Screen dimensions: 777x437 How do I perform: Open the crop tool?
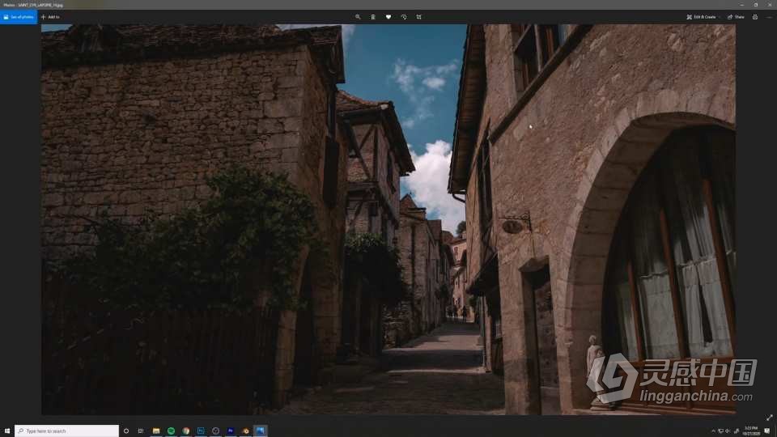pyautogui.click(x=418, y=17)
